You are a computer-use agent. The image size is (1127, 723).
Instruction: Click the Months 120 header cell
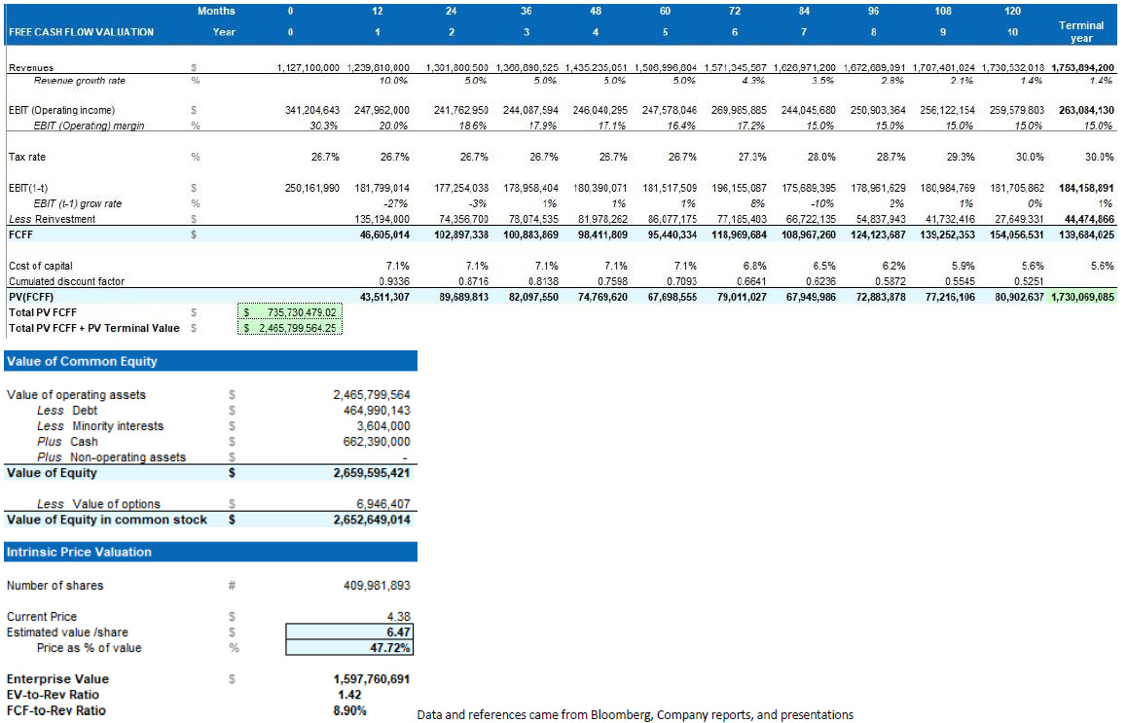coord(1012,11)
